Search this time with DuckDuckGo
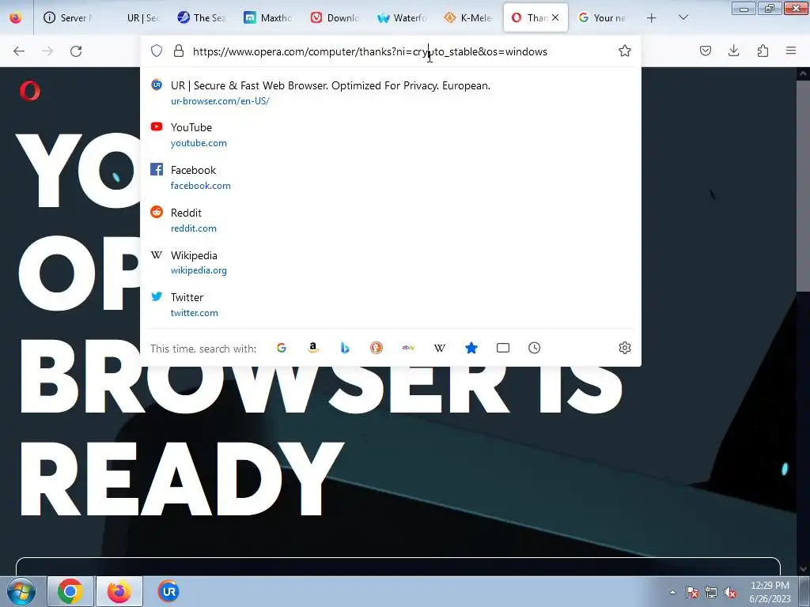This screenshot has height=607, width=810. point(377,348)
